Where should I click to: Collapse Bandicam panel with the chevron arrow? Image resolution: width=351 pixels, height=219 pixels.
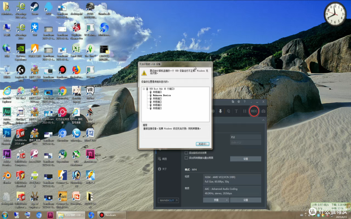263,120
